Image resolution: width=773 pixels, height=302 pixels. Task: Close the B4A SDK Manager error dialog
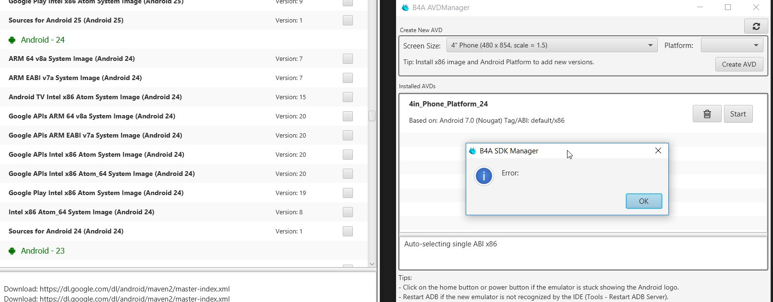tap(658, 151)
